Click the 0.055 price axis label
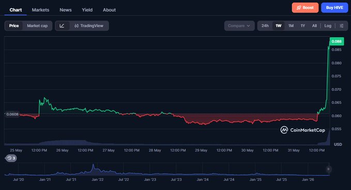 tap(337, 129)
